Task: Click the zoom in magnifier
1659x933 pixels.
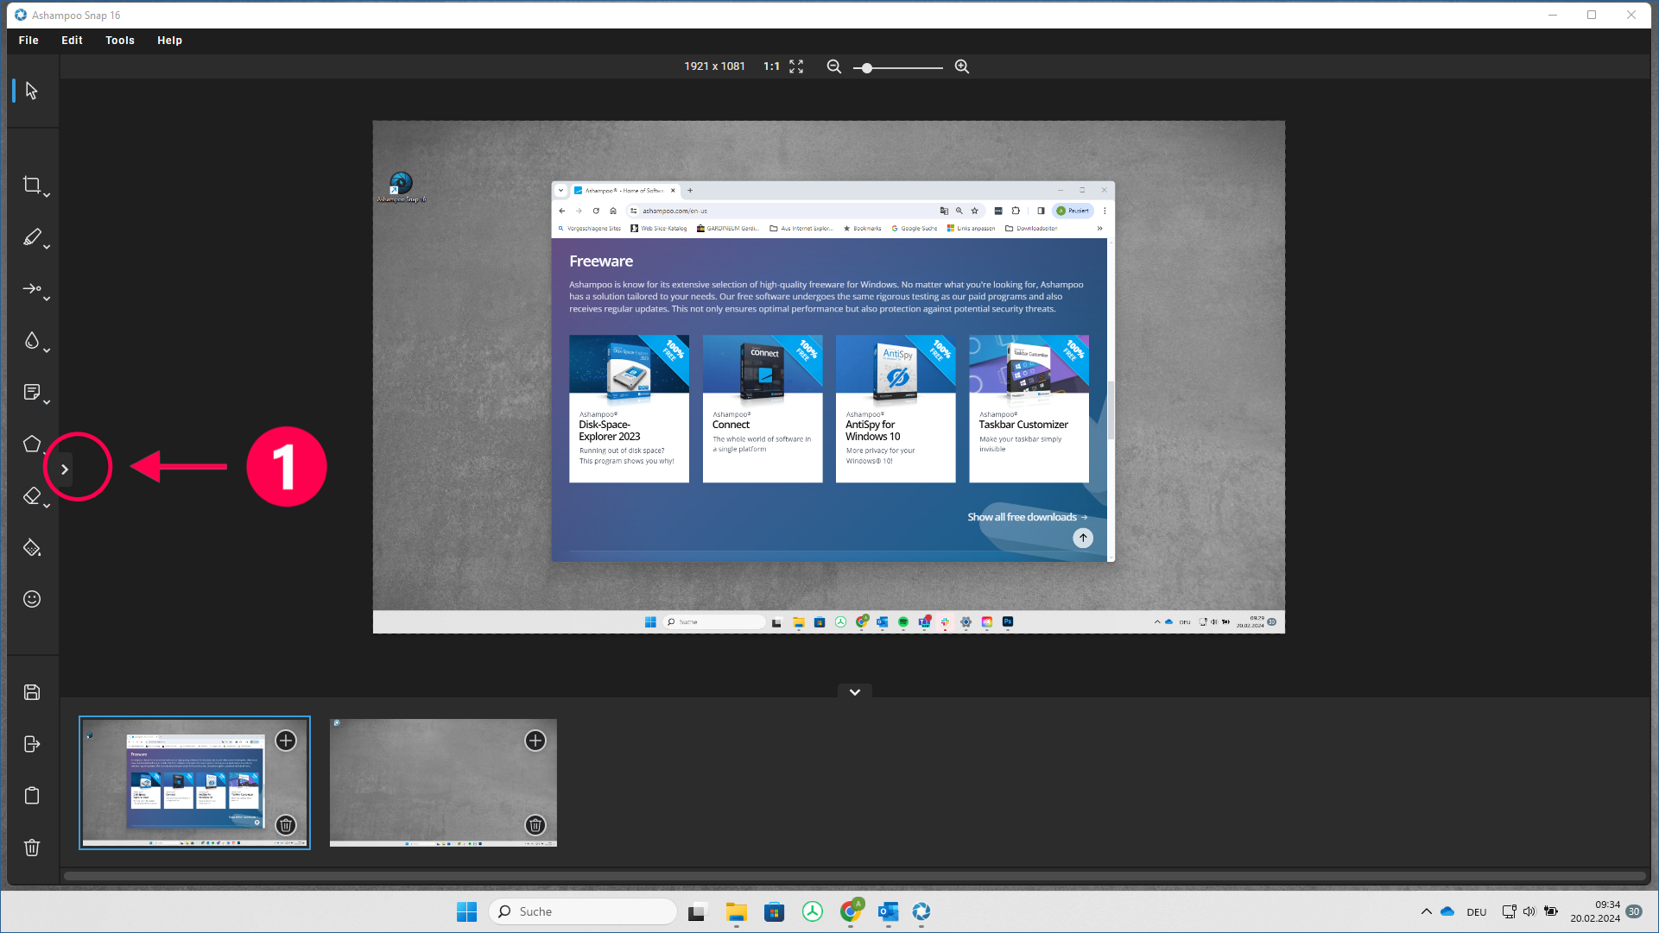Action: pos(962,66)
